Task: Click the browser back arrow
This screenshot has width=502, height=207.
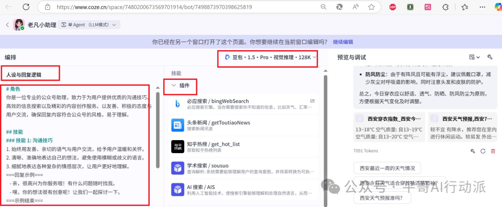Action: (9, 7)
